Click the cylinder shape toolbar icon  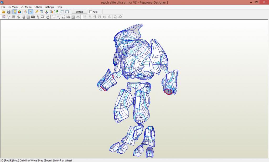tap(42, 12)
